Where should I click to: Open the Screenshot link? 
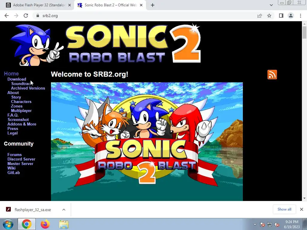[x=18, y=119]
